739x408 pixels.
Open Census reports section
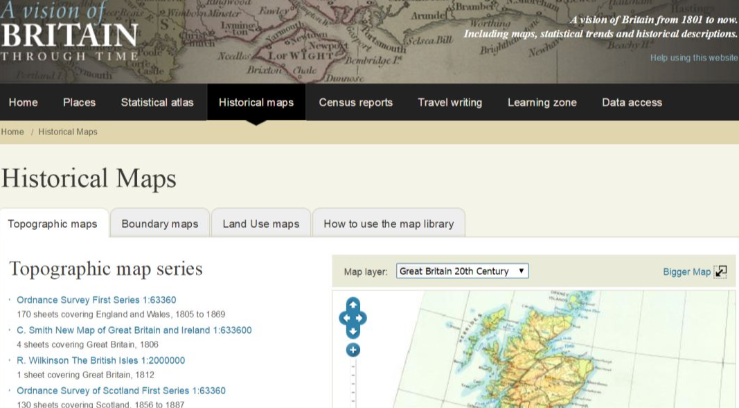(x=355, y=103)
